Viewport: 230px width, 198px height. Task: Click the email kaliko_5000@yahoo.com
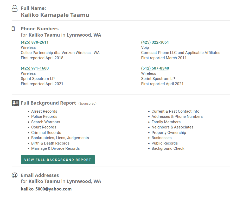[x=46, y=189]
